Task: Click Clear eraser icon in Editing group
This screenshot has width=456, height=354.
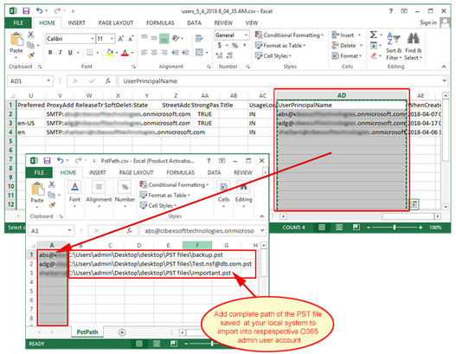Action: click(x=374, y=55)
